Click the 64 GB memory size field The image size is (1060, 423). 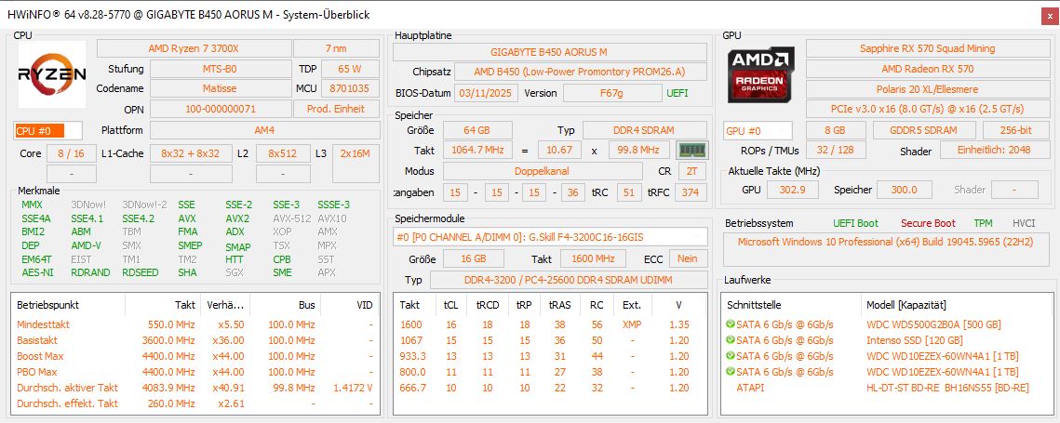[x=476, y=130]
